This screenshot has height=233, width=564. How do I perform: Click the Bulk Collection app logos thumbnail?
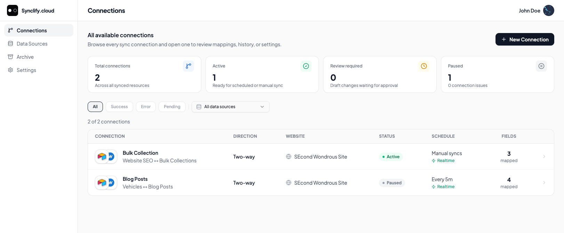point(106,156)
